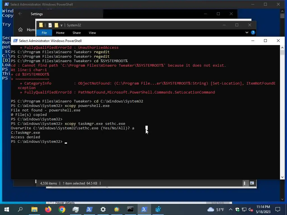The height and width of the screenshot is (215, 287).
Task: Go back in the Settings window
Action: [20, 14]
